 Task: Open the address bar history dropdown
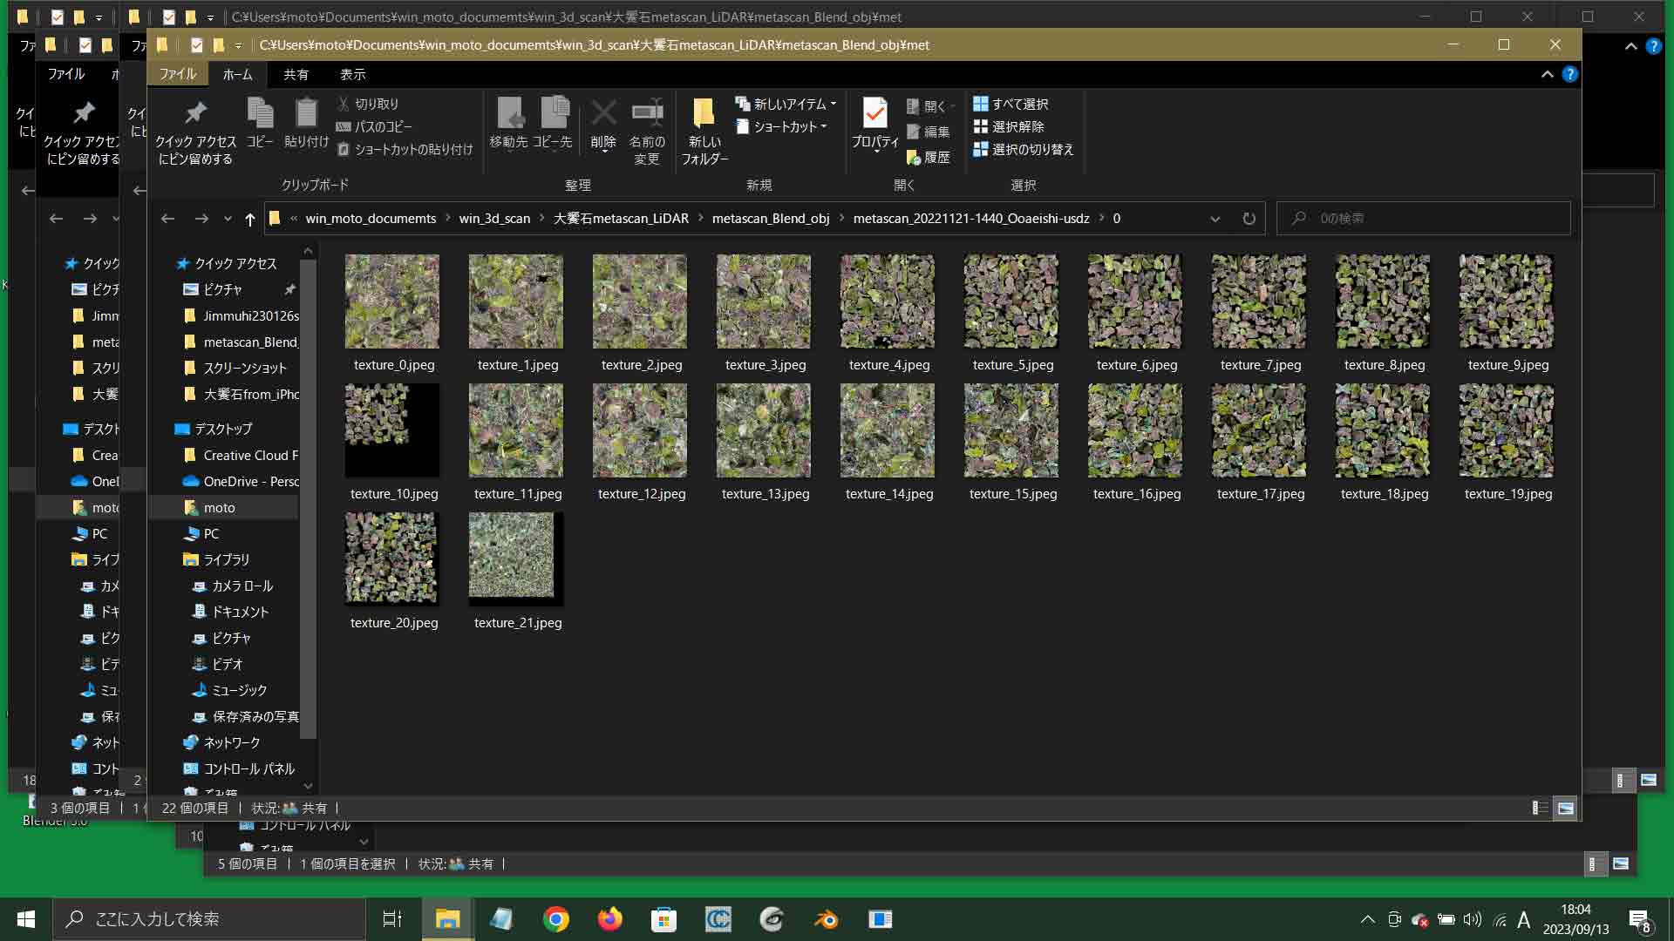click(x=1215, y=219)
